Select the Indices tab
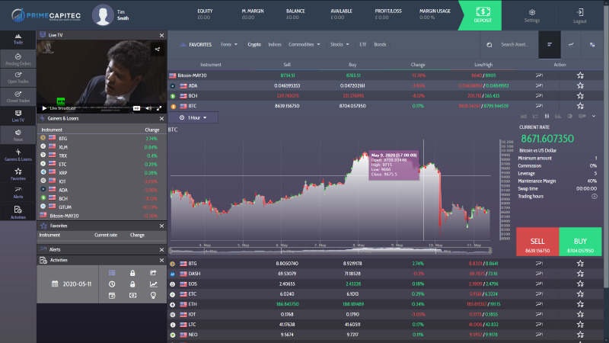This screenshot has width=609, height=343. [275, 44]
